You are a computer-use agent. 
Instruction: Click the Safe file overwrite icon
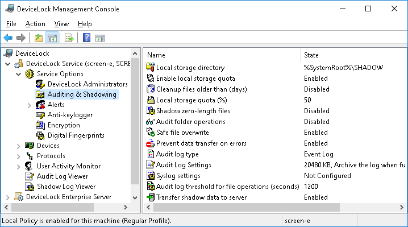click(151, 133)
